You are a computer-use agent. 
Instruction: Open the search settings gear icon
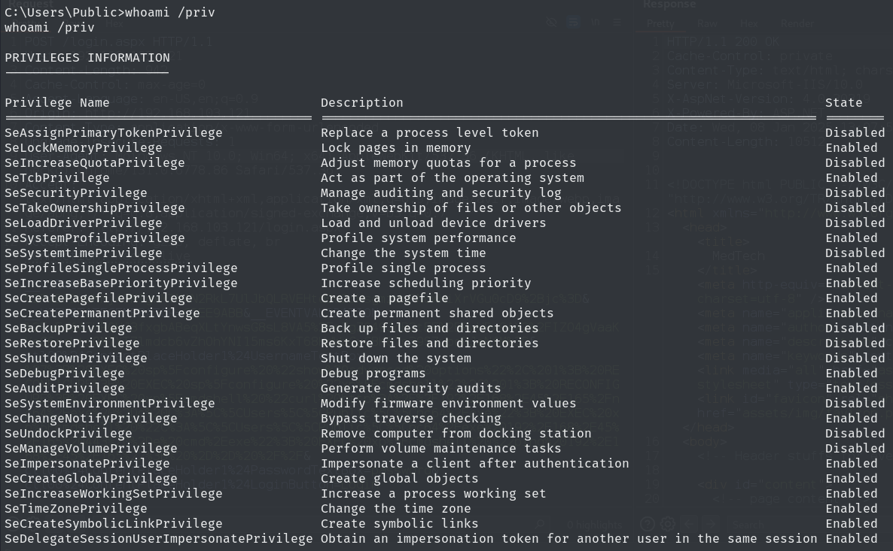667,524
